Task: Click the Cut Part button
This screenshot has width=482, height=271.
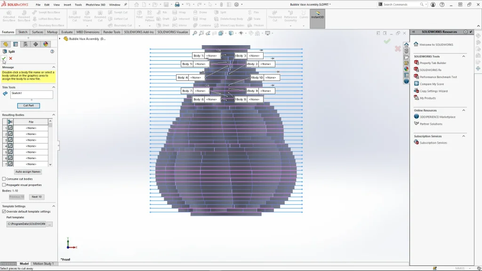Action: [x=28, y=105]
